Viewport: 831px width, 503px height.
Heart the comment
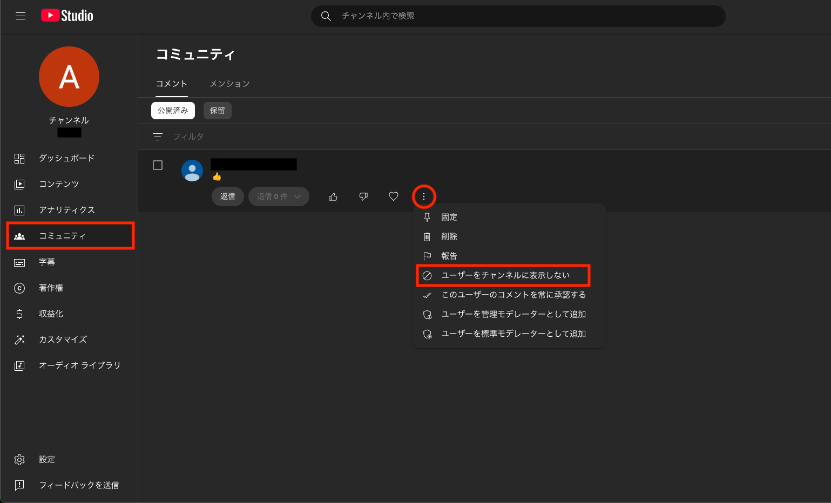(x=394, y=196)
